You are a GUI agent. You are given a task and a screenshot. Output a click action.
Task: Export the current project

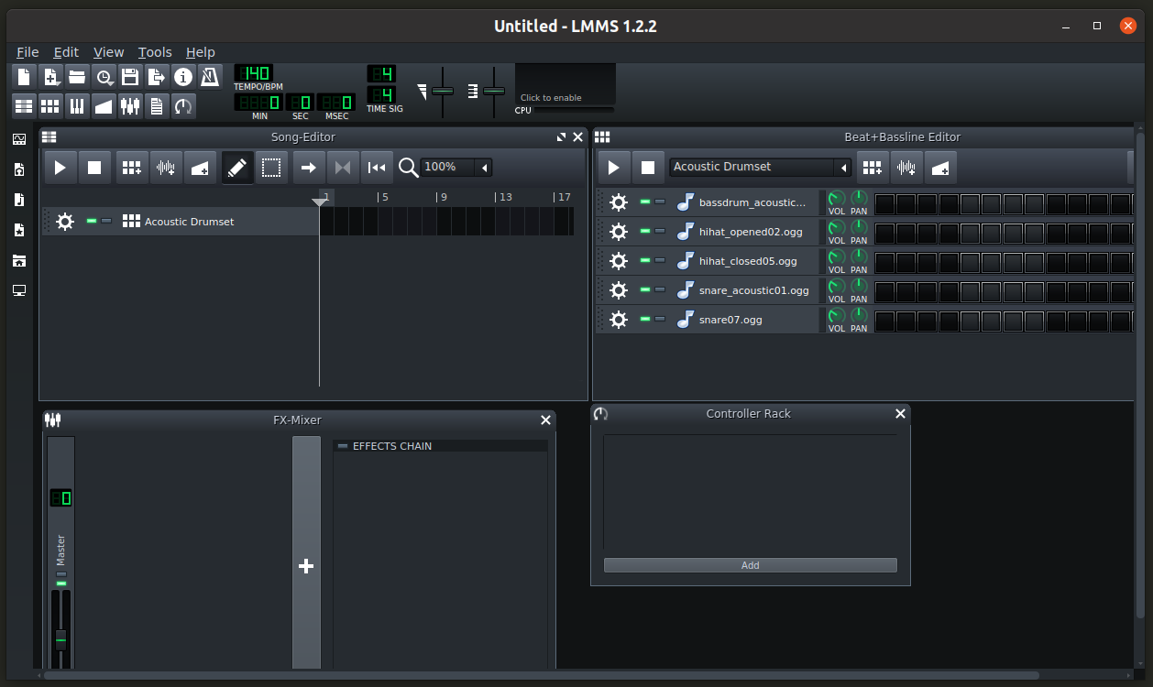157,77
